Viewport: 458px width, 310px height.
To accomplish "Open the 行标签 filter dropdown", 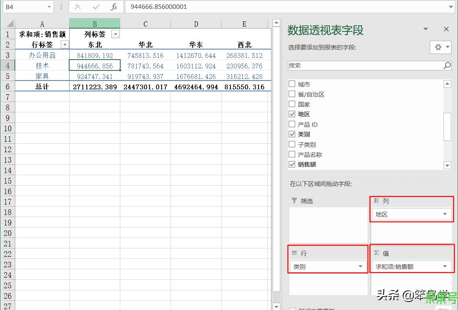I will tap(64, 45).
